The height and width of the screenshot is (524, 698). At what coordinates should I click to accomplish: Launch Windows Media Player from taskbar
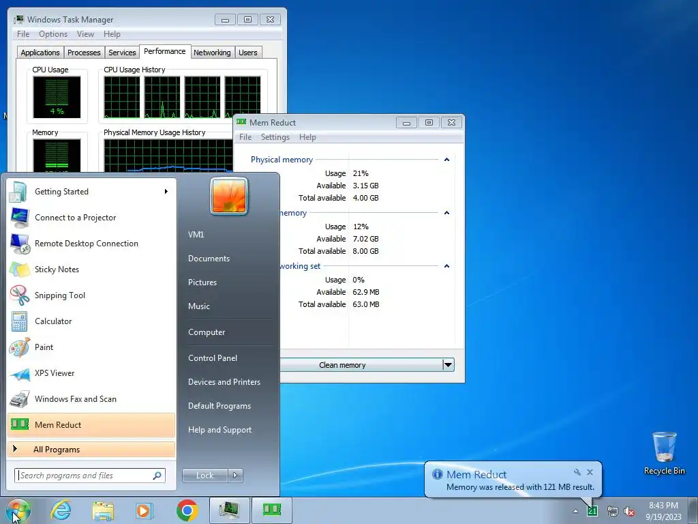point(144,510)
